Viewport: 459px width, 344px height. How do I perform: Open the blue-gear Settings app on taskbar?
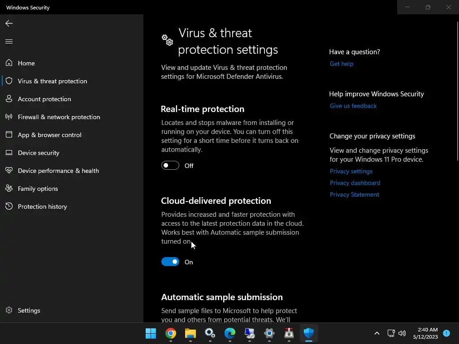coord(269,333)
